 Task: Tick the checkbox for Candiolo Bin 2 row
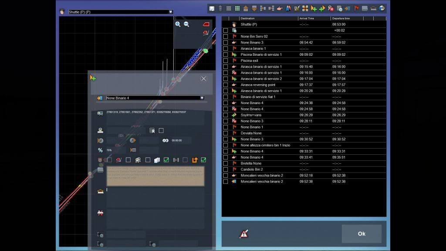(225, 170)
